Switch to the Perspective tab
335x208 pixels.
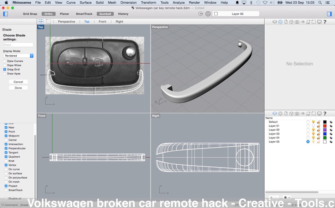(66, 21)
